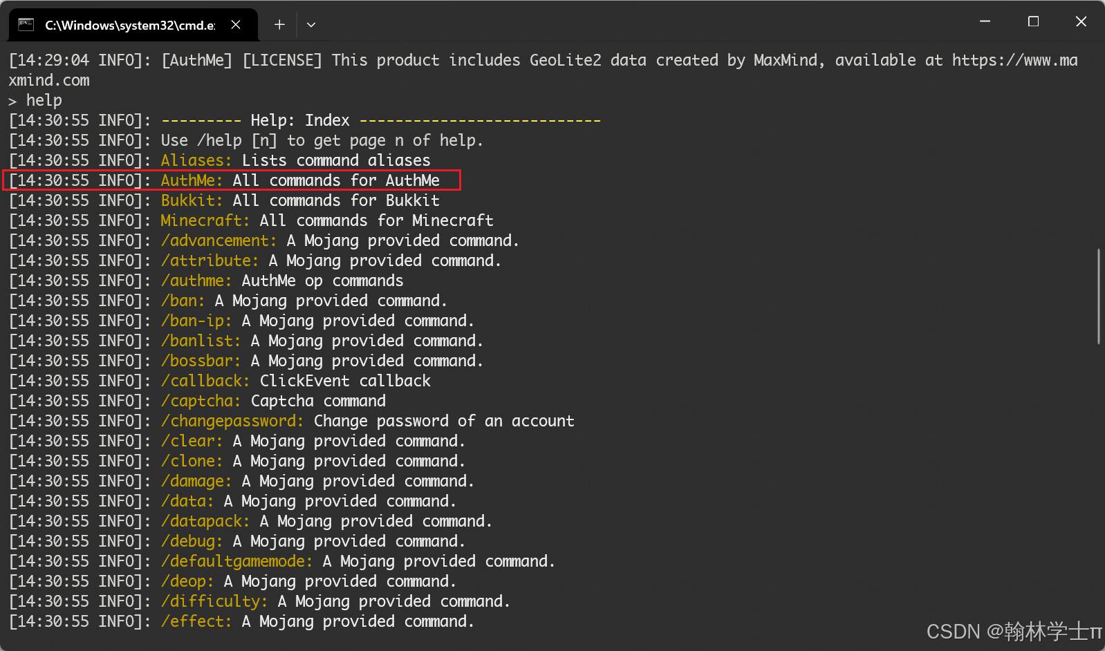Expand the new tab profile dropdown
The height and width of the screenshot is (651, 1105).
point(311,25)
